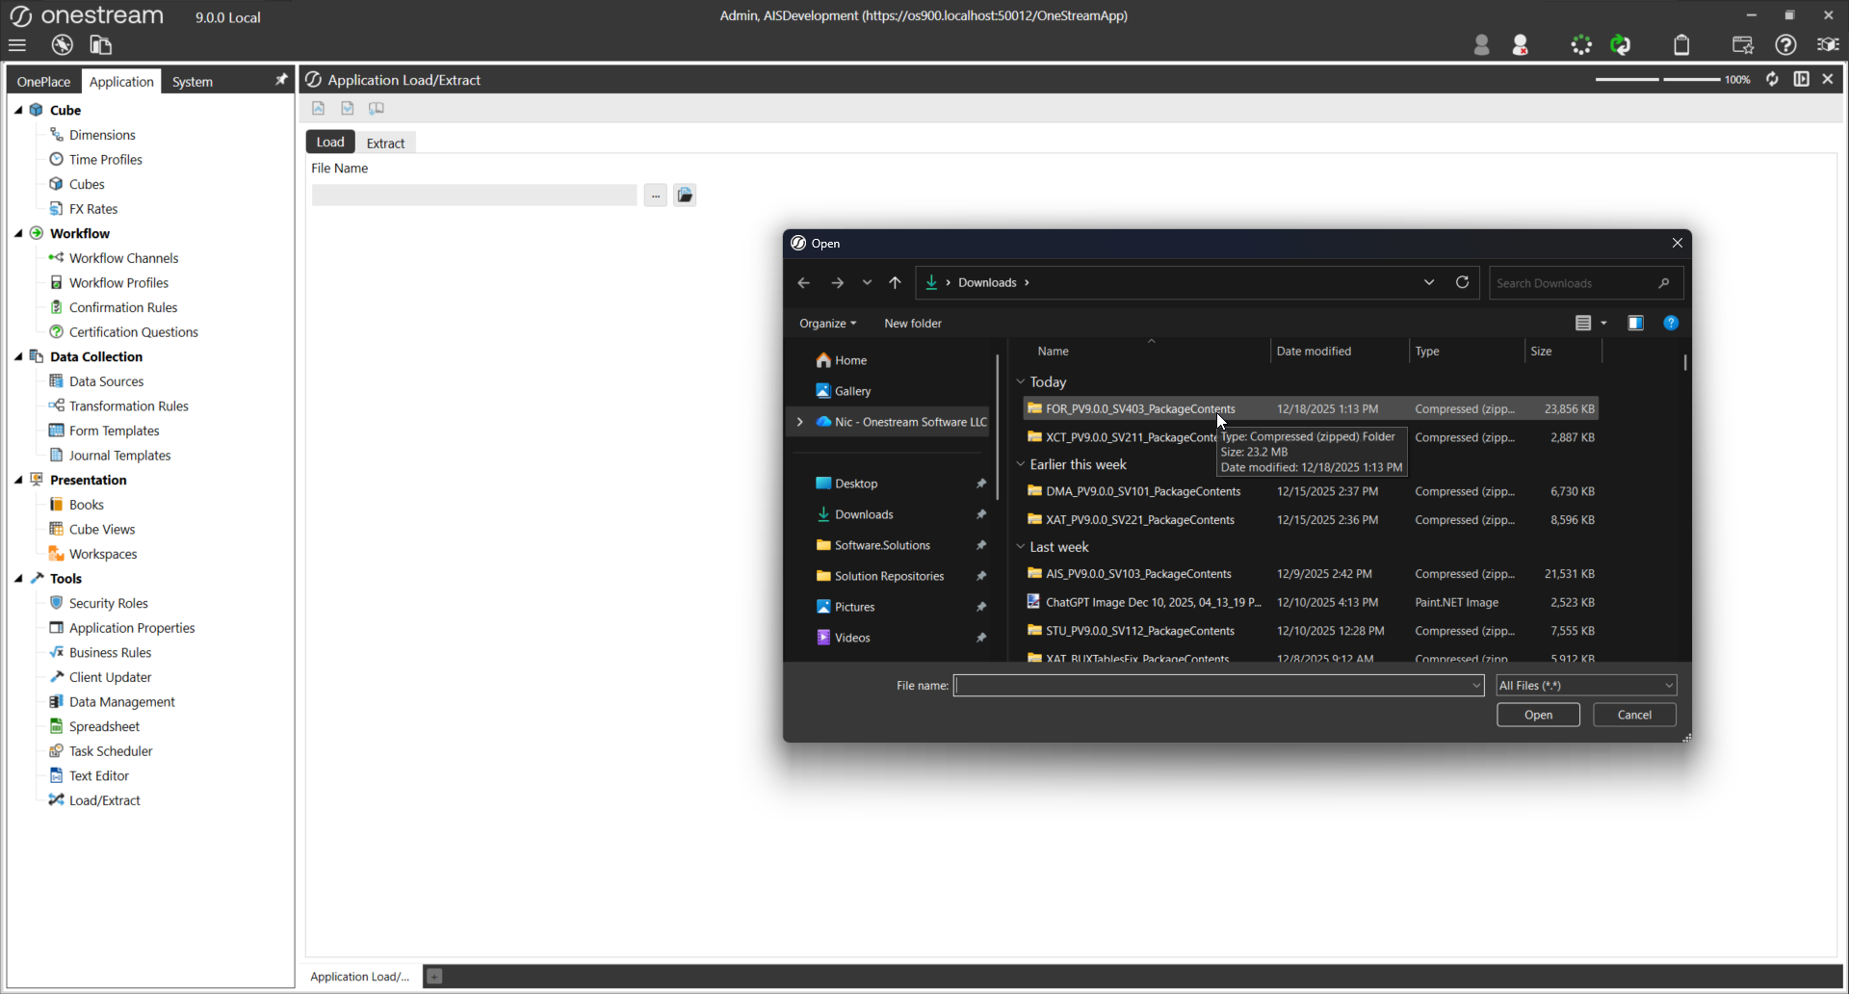Collapse the Today file group
1849x994 pixels.
pyautogui.click(x=1021, y=382)
